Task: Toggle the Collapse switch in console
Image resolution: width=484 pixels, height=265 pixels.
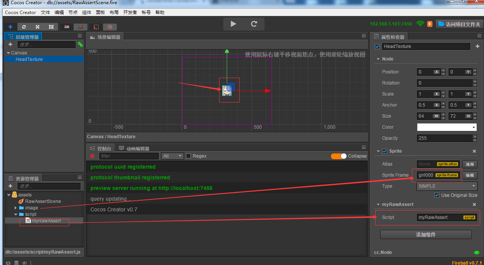Action: click(339, 156)
